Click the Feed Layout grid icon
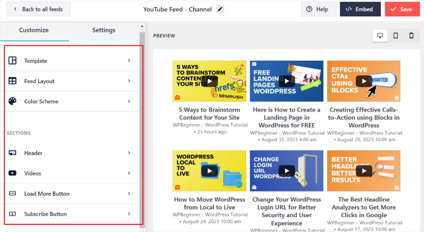Screen dimensions: 424x232 pos(13,81)
